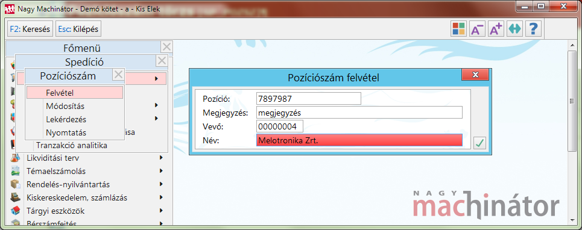The height and width of the screenshot is (230, 582).
Task: Click the scrollbar down arrow
Action: point(572,220)
